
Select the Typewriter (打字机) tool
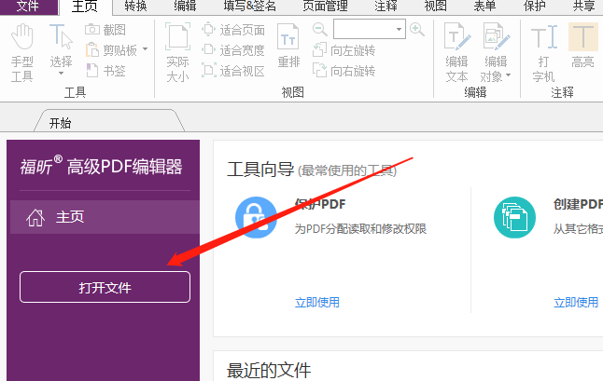(544, 53)
